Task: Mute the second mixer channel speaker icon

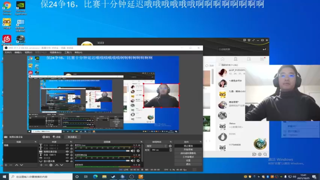Action: (133, 161)
